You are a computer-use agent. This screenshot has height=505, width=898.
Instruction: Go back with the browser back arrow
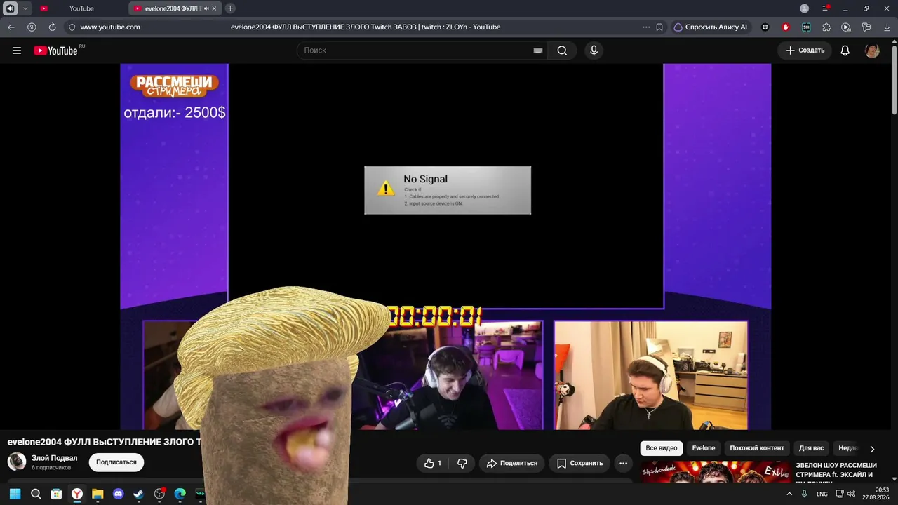[11, 27]
